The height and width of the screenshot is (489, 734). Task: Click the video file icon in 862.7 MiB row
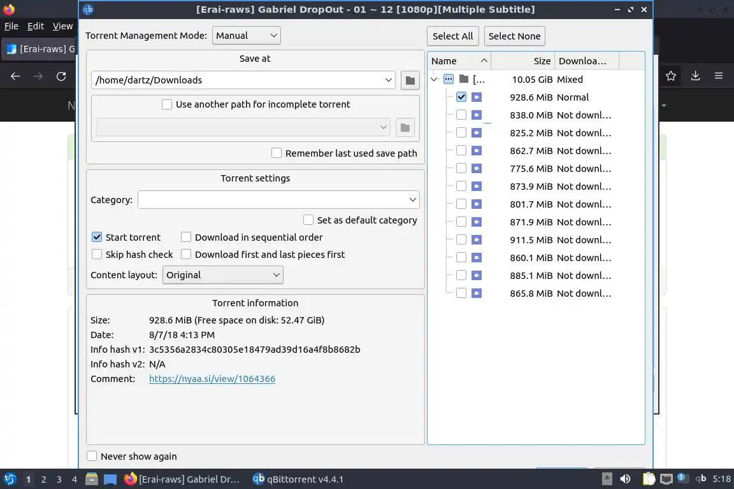[477, 151]
